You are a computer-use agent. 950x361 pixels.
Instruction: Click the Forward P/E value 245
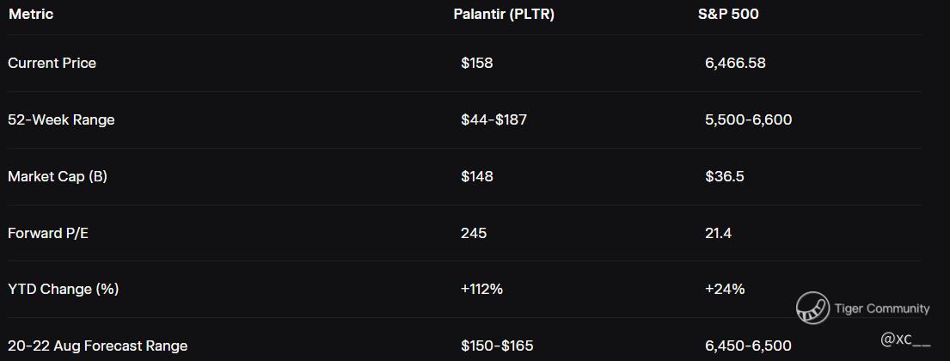tap(474, 233)
